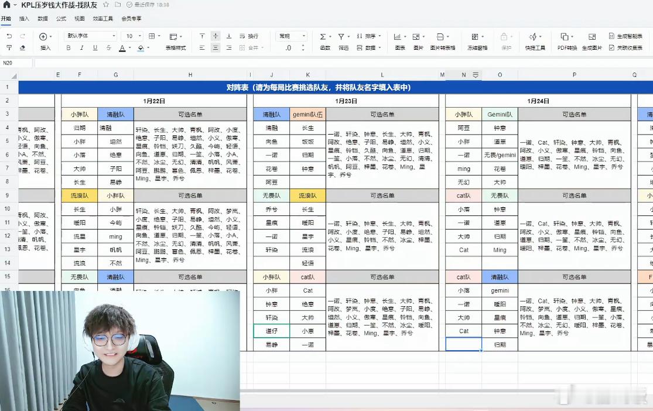The width and height of the screenshot is (653, 411).
Task: Align text left
Action: click(x=202, y=48)
